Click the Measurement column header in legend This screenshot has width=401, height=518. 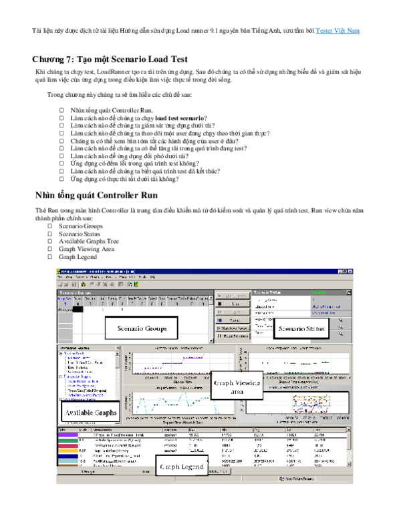pos(128,430)
